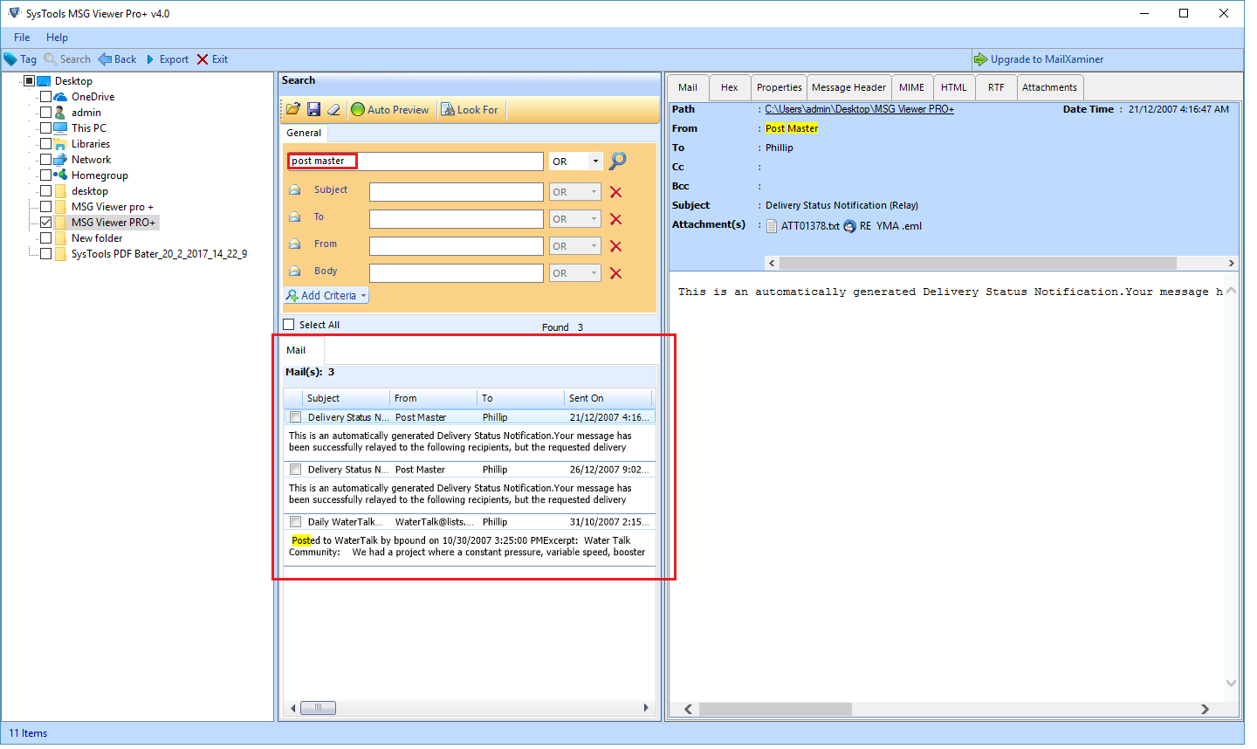Check the admin folder checkbox

45,113
